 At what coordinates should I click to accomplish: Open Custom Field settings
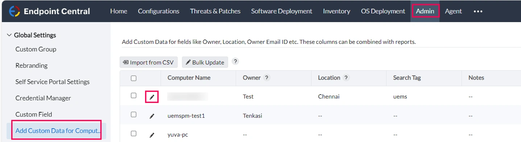click(34, 114)
